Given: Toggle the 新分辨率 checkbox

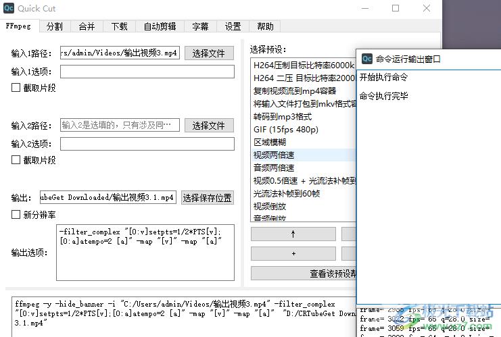Looking at the screenshot, I should point(16,215).
